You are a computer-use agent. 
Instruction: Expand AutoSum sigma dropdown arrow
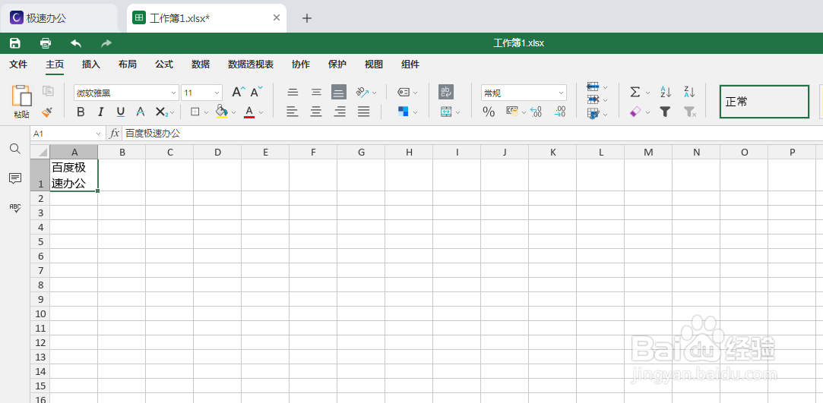coord(647,93)
